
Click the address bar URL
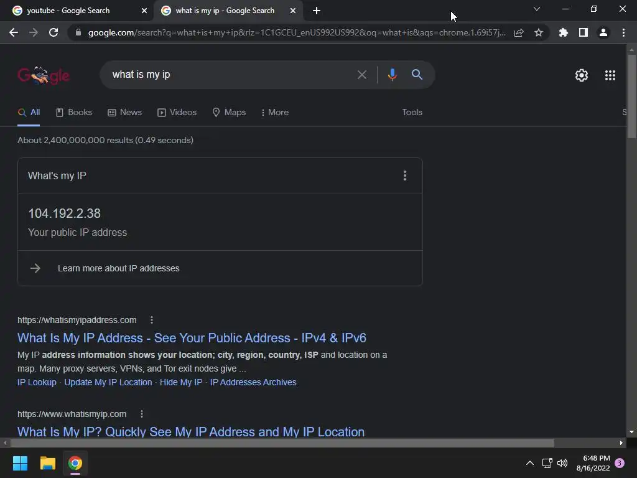(297, 32)
